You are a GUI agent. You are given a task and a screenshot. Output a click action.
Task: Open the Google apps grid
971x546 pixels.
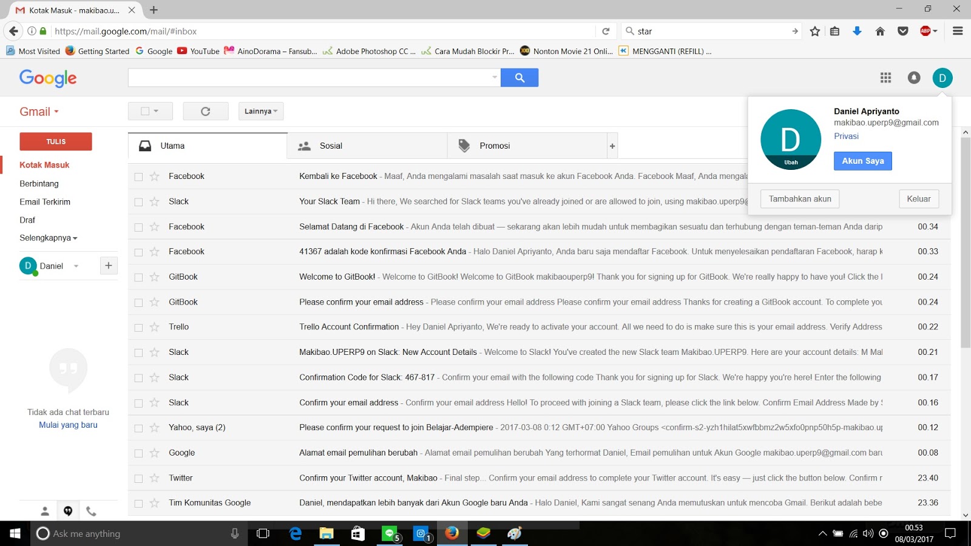pyautogui.click(x=885, y=78)
